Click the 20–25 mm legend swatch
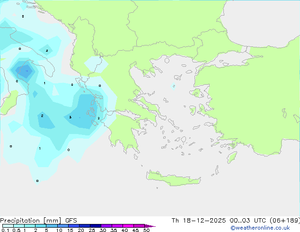 [84, 226]
